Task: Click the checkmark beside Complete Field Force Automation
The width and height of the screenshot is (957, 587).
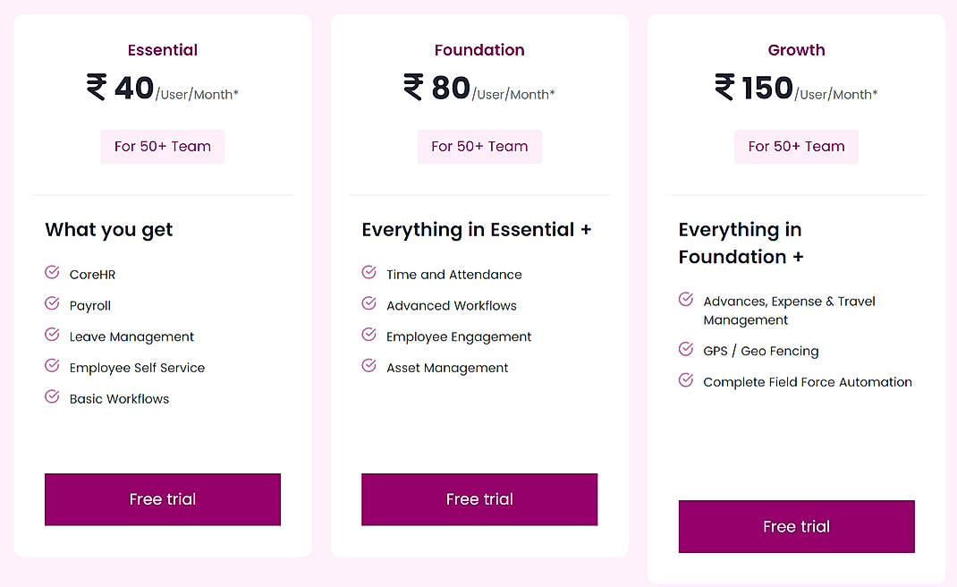Action: [x=686, y=381]
